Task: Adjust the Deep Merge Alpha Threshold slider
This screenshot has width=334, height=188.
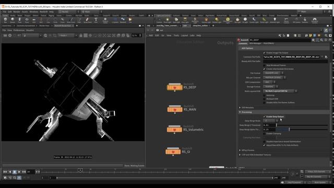Action: point(302,130)
